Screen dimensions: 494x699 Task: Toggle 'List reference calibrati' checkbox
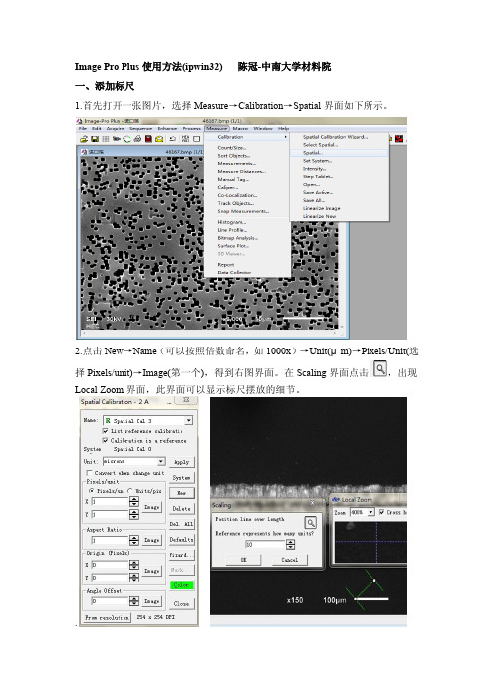(x=105, y=430)
